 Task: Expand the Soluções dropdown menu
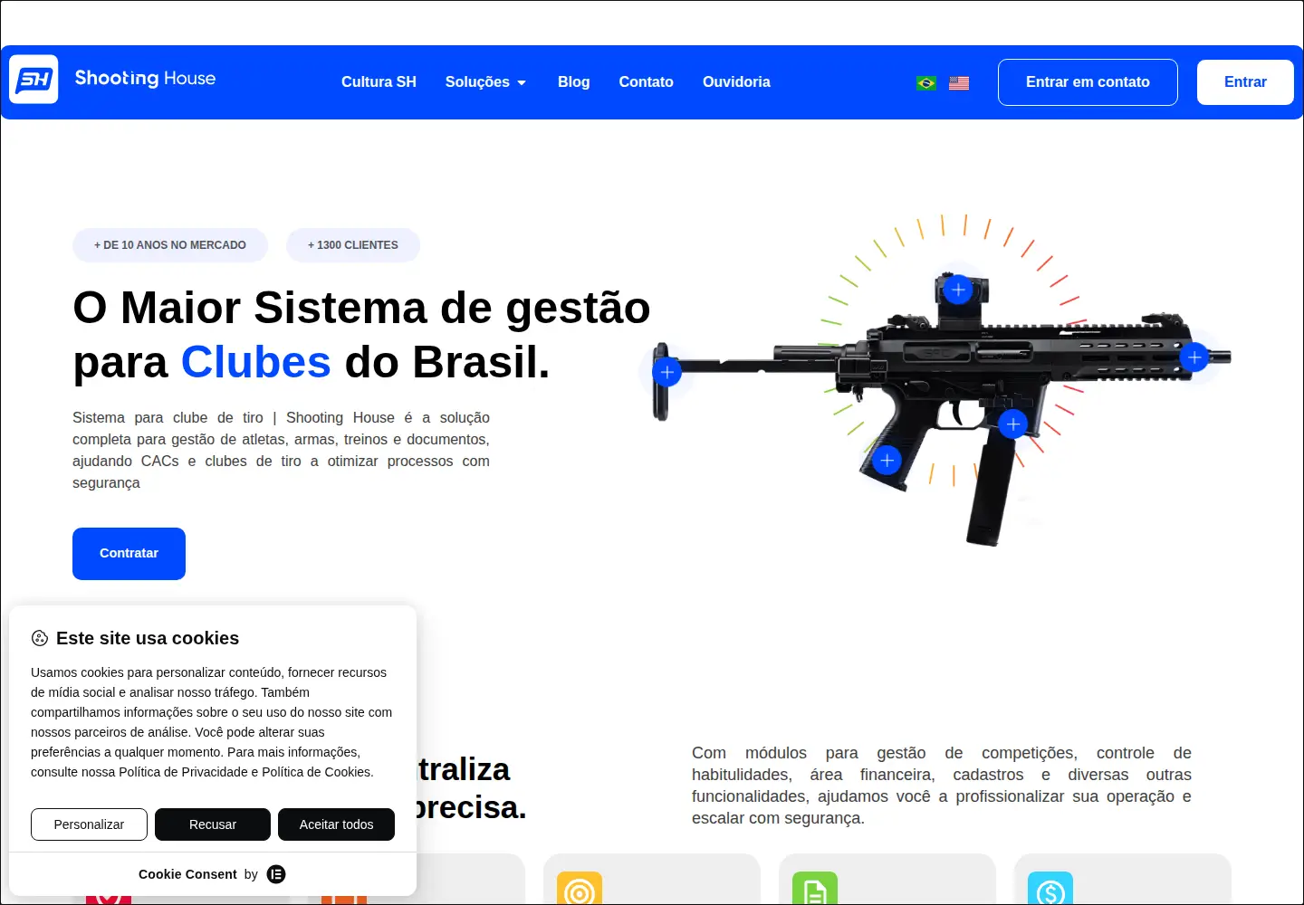pyautogui.click(x=485, y=82)
